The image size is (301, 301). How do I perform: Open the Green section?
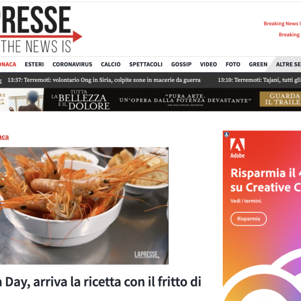tap(258, 64)
